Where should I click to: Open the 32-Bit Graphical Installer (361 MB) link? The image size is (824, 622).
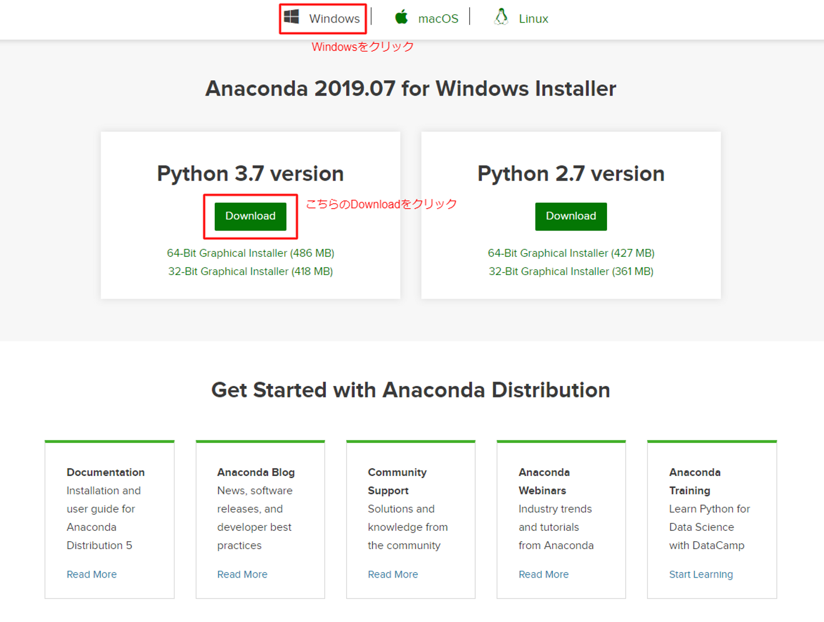(x=571, y=271)
